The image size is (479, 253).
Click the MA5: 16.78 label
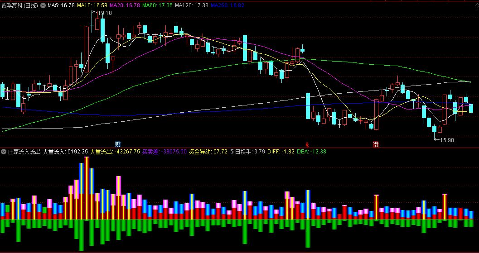pyautogui.click(x=61, y=5)
